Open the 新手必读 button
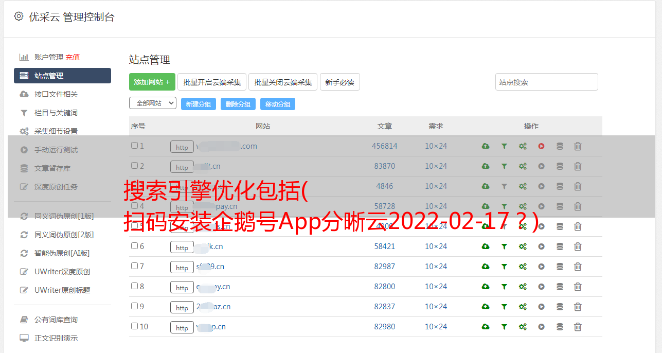Image resolution: width=662 pixels, height=353 pixels. 340,82
